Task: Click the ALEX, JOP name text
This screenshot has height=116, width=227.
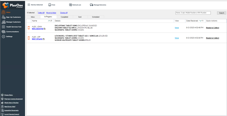Action: [36, 37]
